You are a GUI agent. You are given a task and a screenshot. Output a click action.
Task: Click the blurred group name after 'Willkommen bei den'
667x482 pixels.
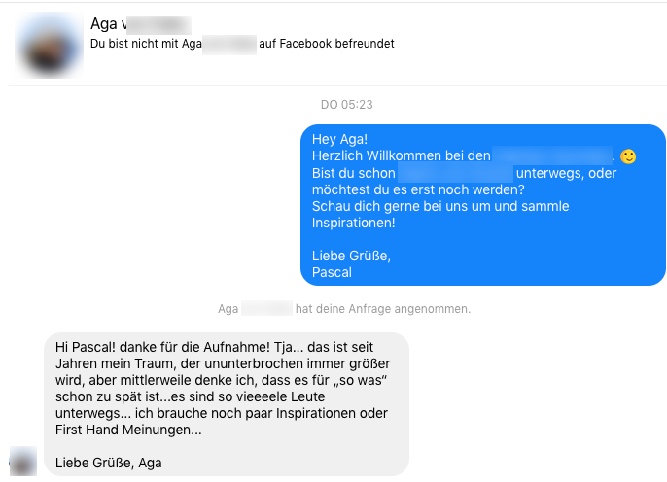tap(552, 156)
